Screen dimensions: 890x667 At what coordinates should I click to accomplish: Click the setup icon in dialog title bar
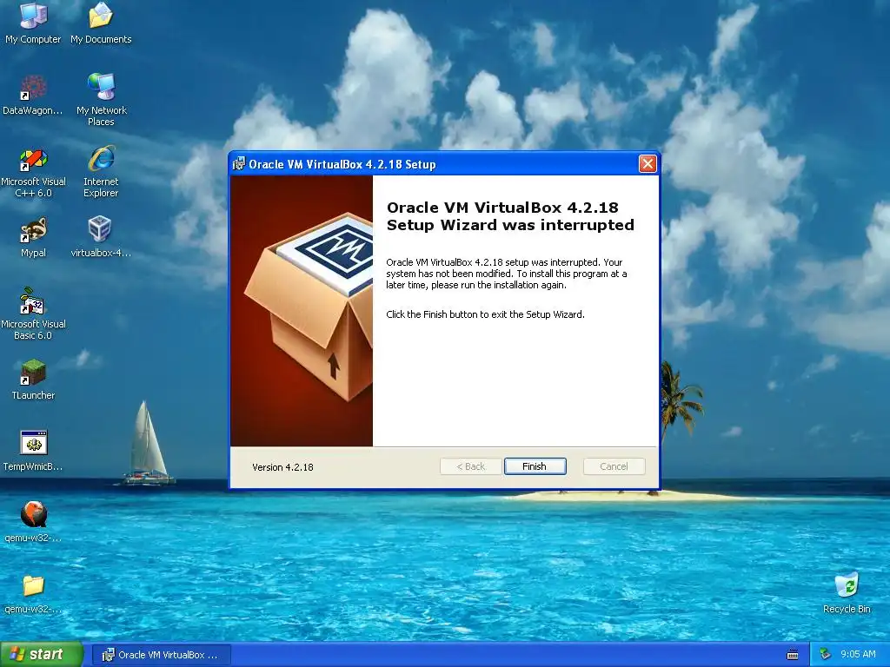tap(239, 164)
